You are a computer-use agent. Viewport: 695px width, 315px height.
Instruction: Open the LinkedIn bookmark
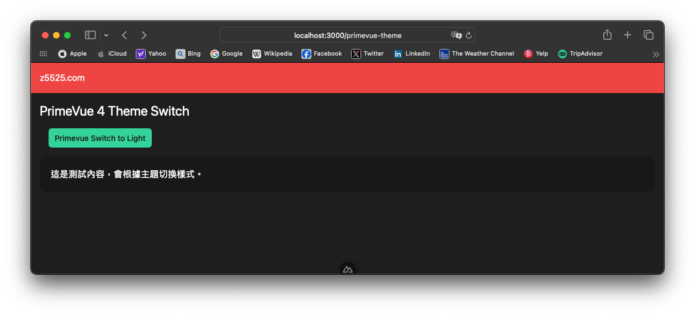[x=412, y=54]
